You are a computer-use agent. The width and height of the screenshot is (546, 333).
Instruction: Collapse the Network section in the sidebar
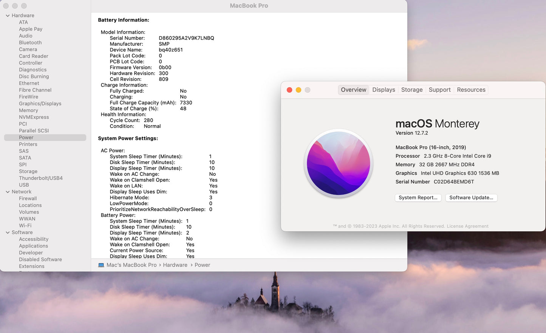[x=7, y=192]
